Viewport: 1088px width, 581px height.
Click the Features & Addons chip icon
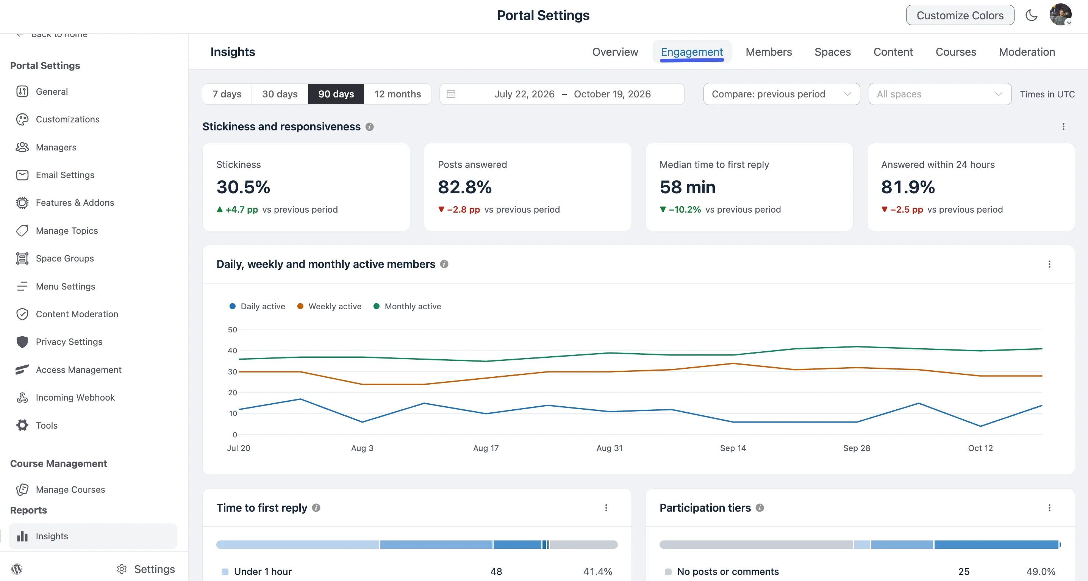pyautogui.click(x=22, y=203)
